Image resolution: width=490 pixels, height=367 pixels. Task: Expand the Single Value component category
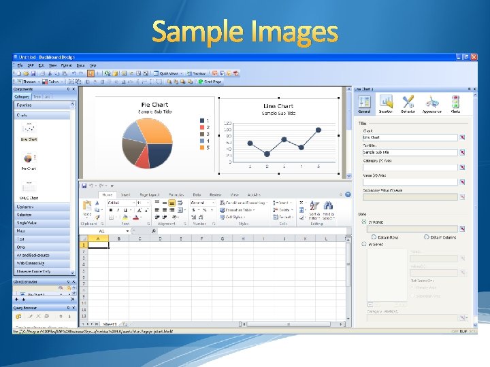click(x=42, y=223)
